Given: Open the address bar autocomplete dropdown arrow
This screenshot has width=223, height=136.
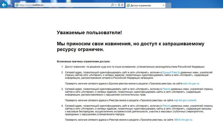Looking at the screenshot, I should click(x=116, y=5).
